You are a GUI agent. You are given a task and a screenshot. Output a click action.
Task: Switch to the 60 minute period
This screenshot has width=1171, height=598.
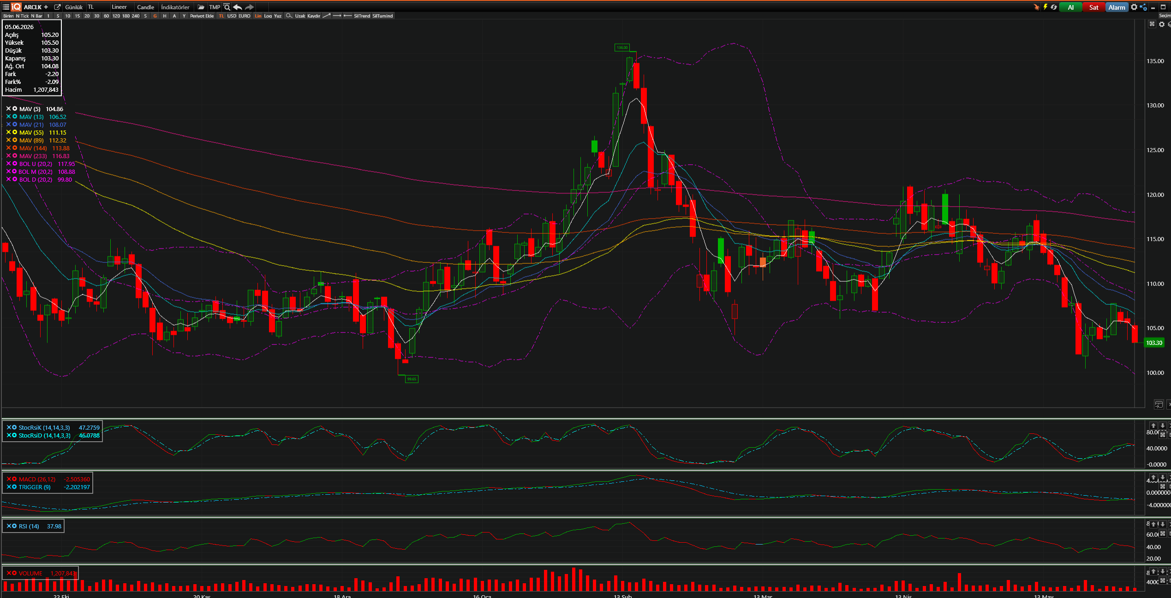pyautogui.click(x=106, y=16)
